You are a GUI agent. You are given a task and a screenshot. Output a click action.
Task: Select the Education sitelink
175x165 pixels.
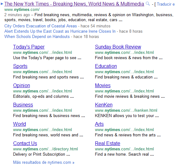pyautogui.click(x=106, y=66)
